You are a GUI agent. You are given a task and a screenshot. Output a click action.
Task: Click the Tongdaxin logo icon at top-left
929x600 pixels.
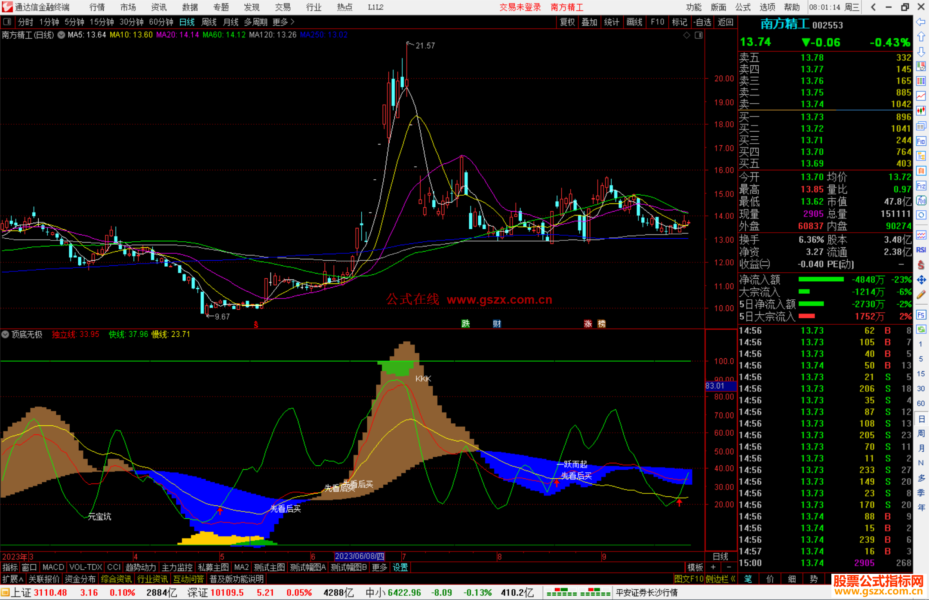click(x=7, y=7)
